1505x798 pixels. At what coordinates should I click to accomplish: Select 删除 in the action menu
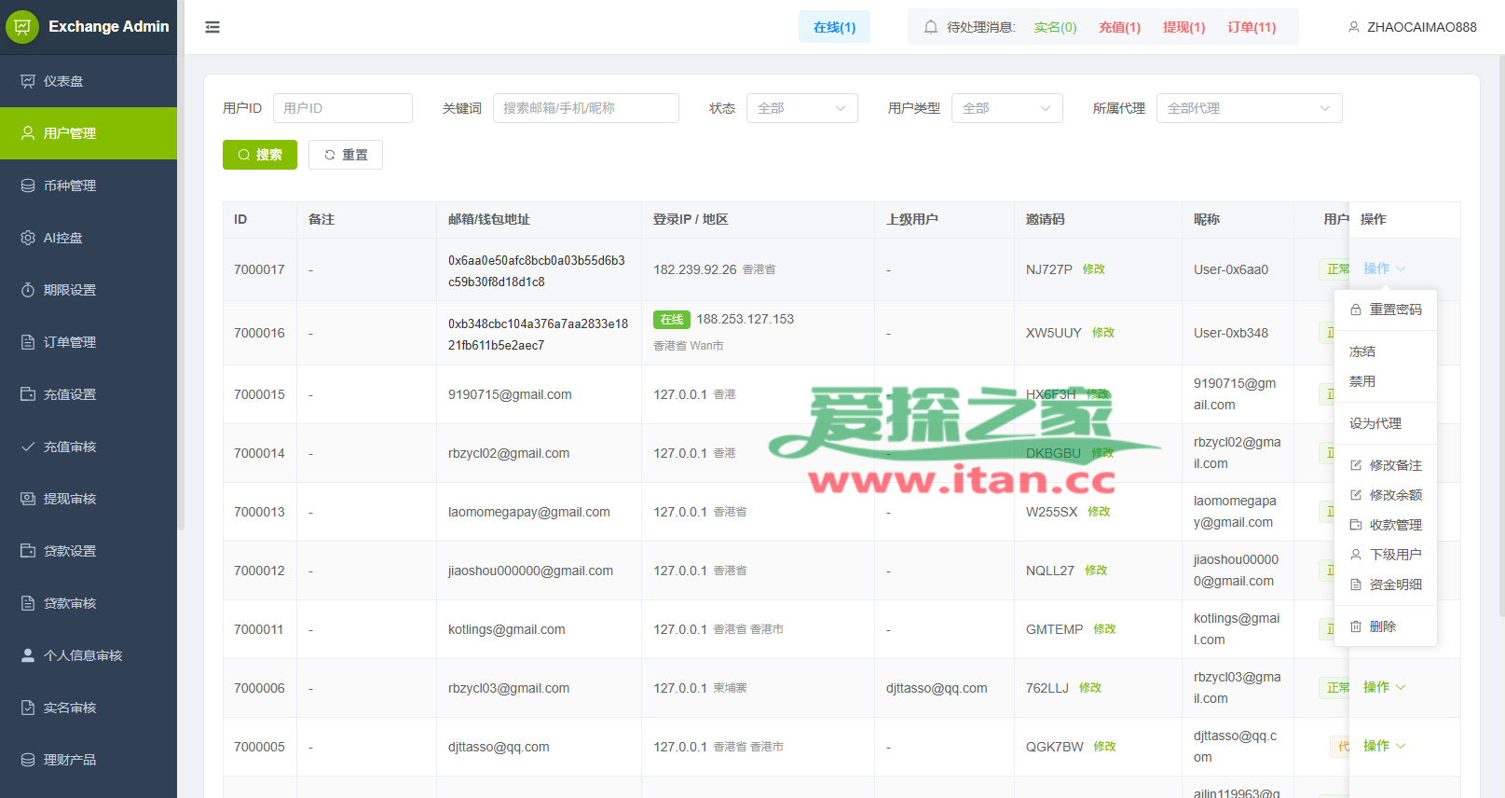(x=1382, y=626)
